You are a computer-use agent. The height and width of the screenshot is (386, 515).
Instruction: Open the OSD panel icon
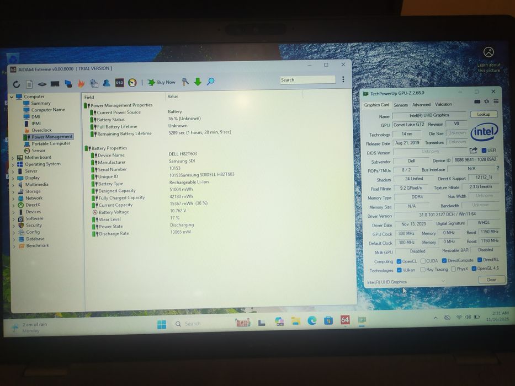[x=119, y=83]
